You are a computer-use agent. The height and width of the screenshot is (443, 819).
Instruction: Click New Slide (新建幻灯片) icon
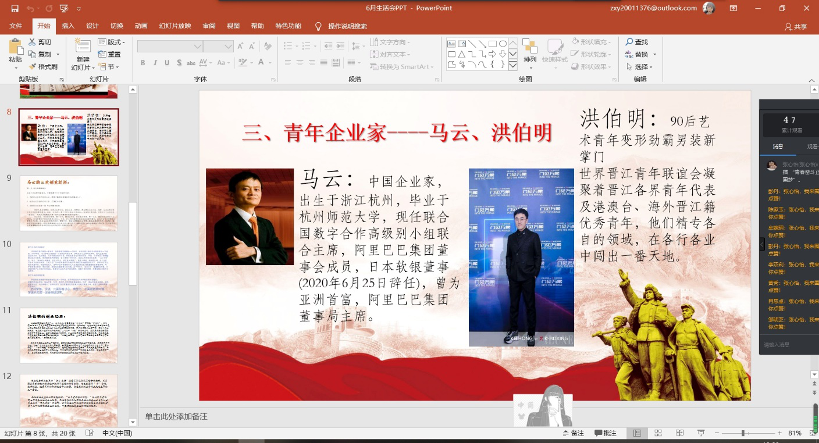click(x=83, y=47)
